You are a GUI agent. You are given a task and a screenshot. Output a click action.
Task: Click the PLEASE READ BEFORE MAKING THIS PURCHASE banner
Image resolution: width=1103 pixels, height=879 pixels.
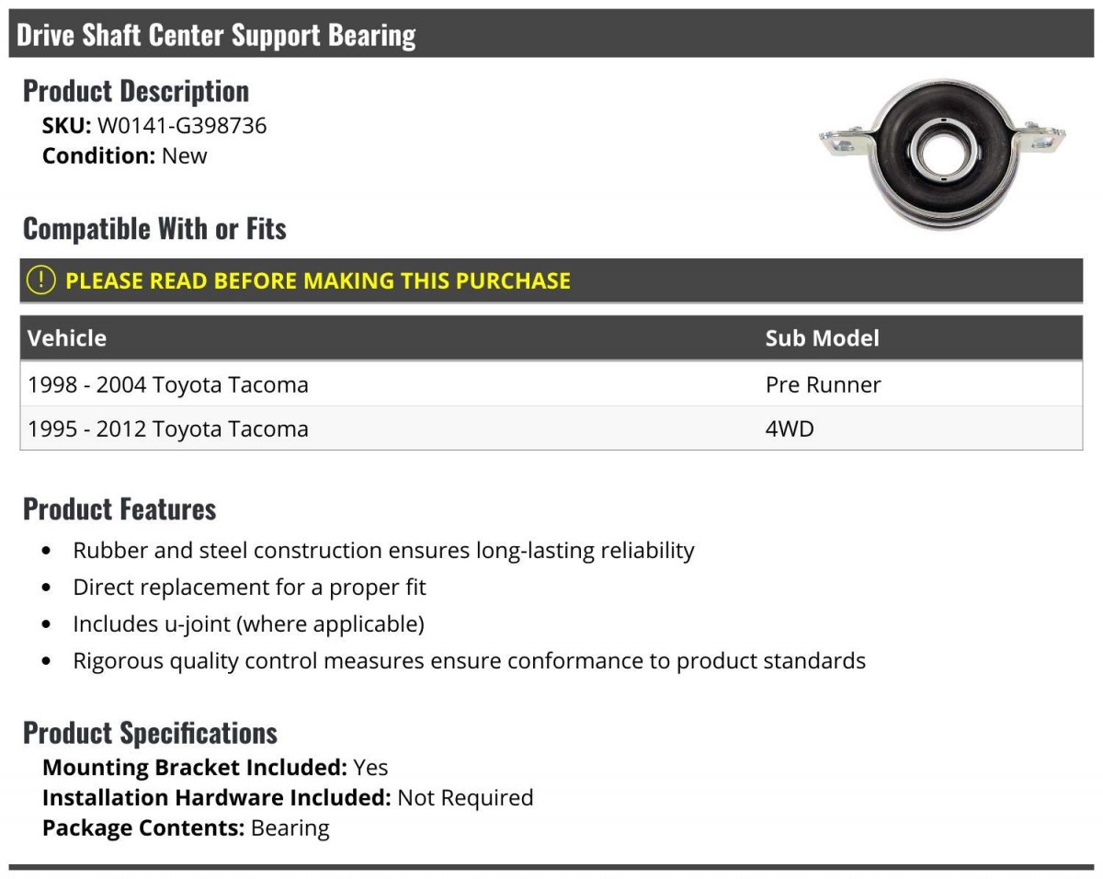coord(551,280)
